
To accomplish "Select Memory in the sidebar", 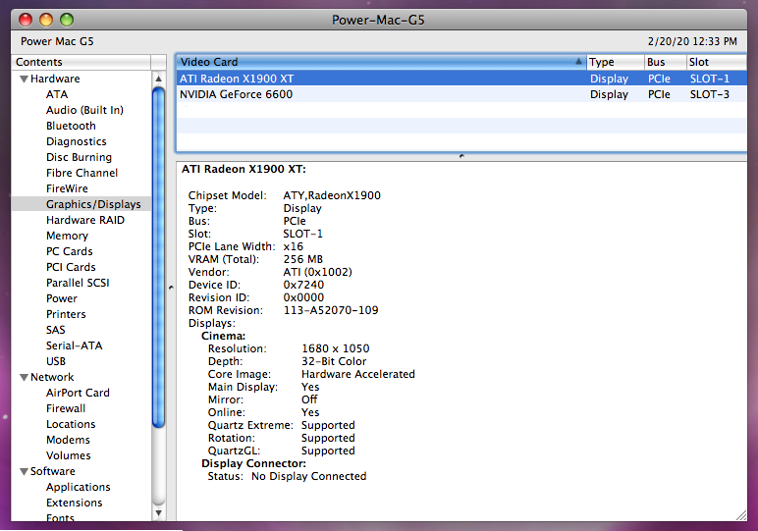I will [67, 236].
